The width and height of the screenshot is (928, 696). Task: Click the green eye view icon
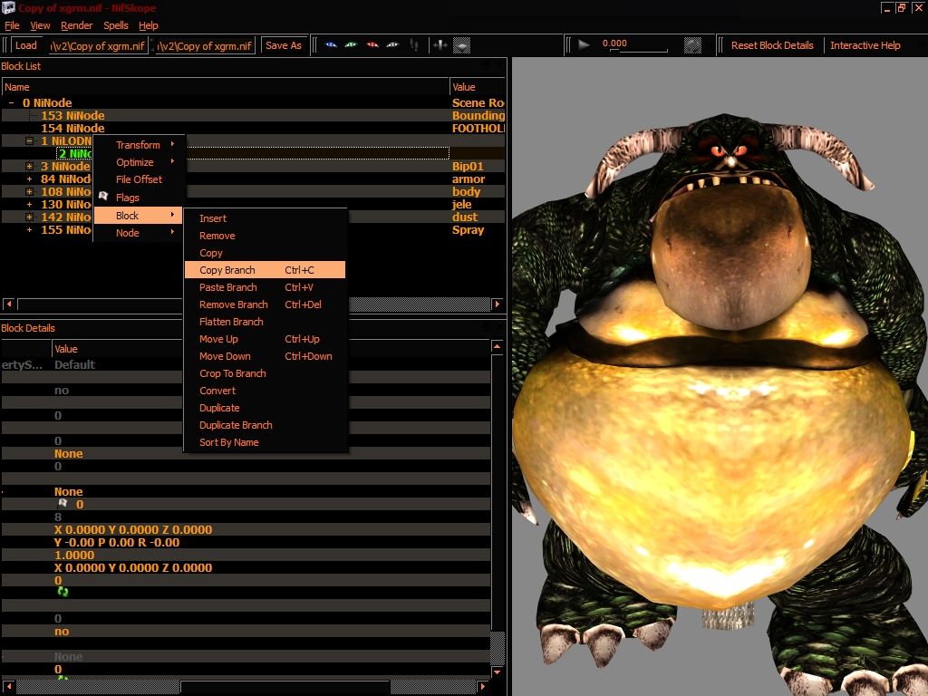point(351,45)
